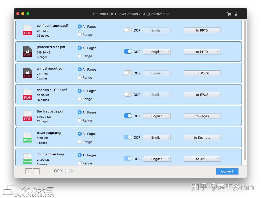261x198 pixels.
Task: Click the PDF icon of conclusio...GPR.pdf
Action: point(28,94)
